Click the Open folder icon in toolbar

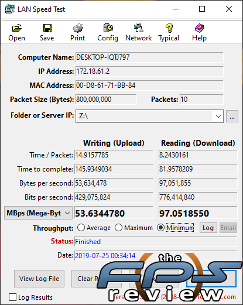pos(17,28)
